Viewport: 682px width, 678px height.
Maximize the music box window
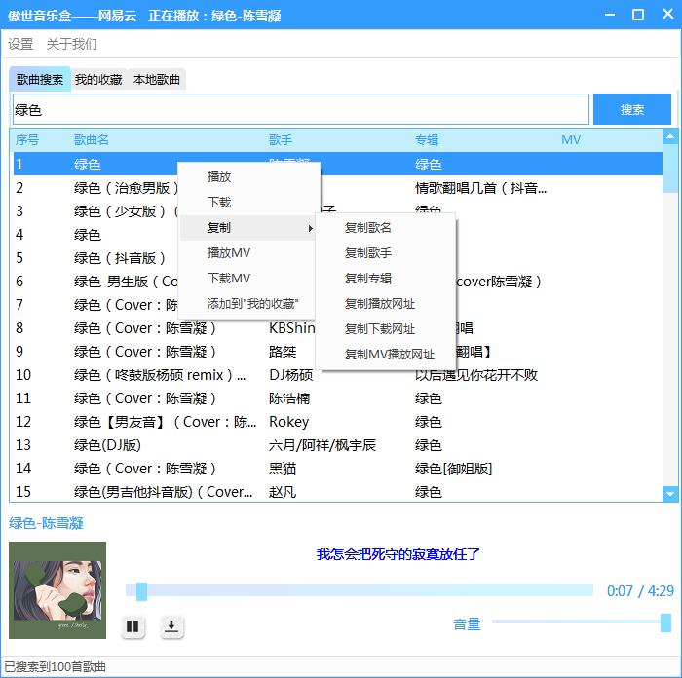tap(637, 15)
